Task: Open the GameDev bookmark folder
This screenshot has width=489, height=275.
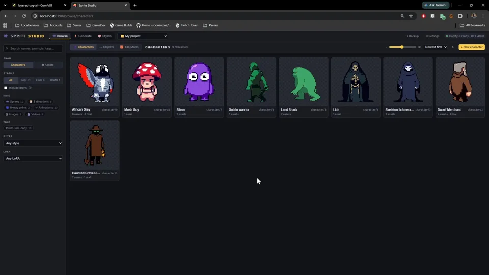Action: coord(96,25)
